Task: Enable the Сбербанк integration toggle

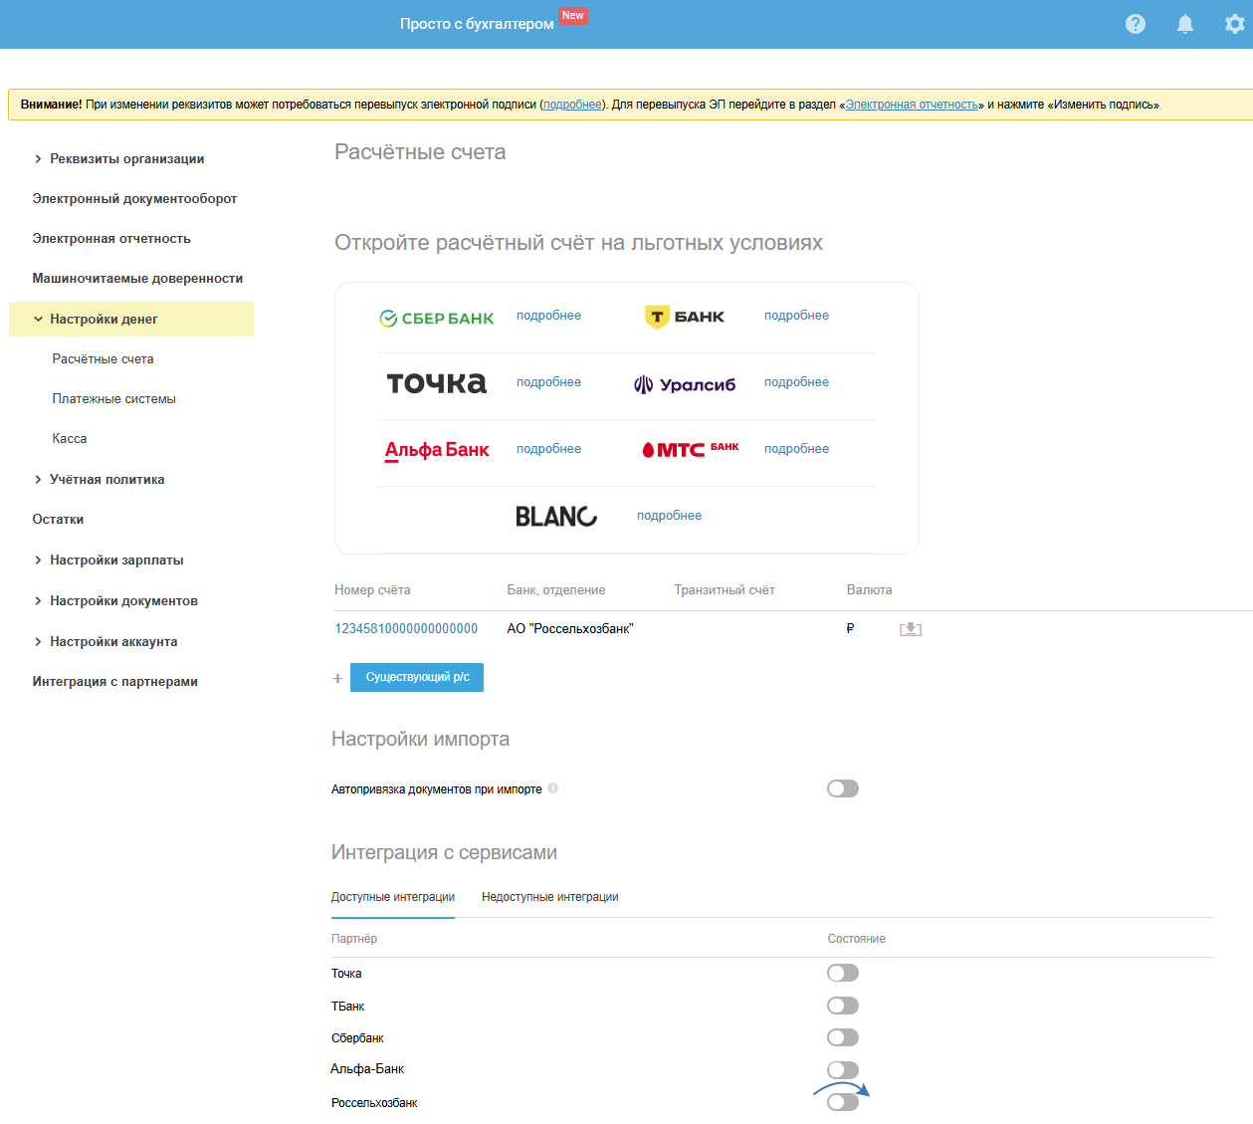Action: pyautogui.click(x=843, y=1037)
